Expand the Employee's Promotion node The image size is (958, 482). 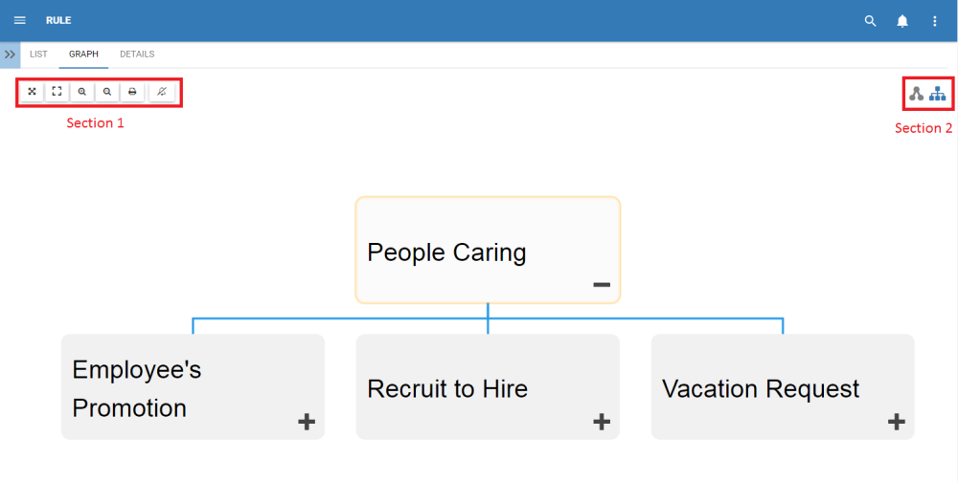(x=307, y=421)
